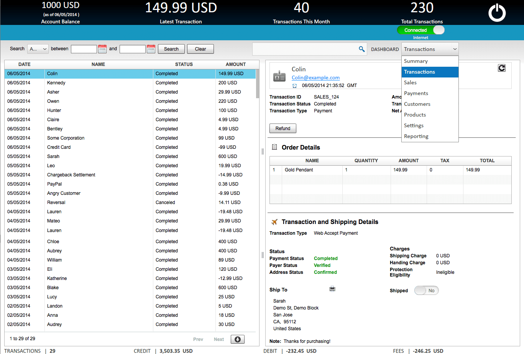Click the download arrow button below table

click(x=237, y=339)
